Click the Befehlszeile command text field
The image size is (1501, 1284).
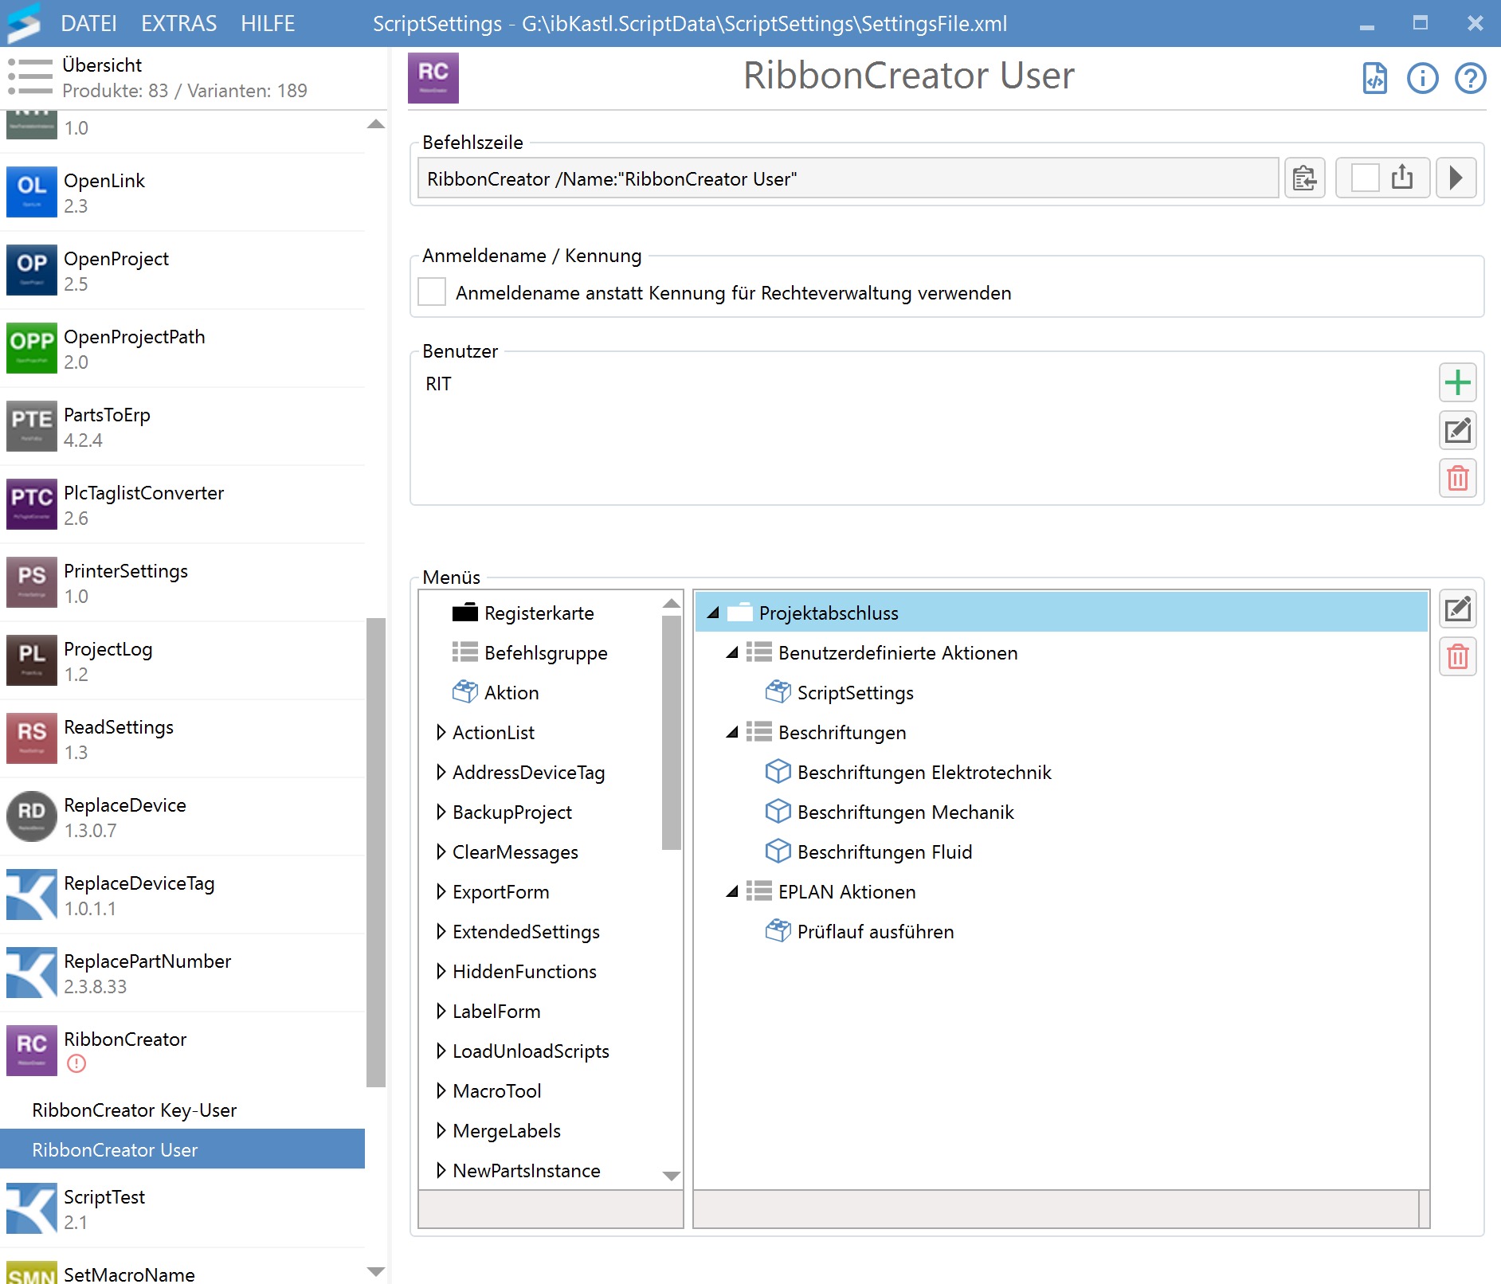847,178
